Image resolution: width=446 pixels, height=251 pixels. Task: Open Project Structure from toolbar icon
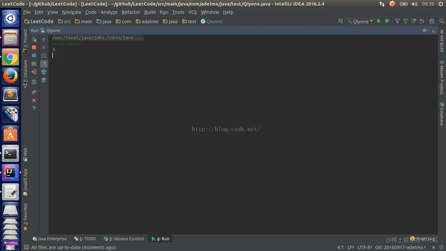click(x=432, y=21)
